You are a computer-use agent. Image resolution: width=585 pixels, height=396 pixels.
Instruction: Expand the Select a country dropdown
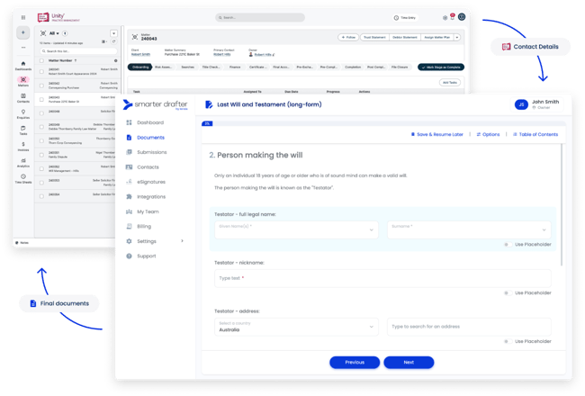[x=295, y=328]
